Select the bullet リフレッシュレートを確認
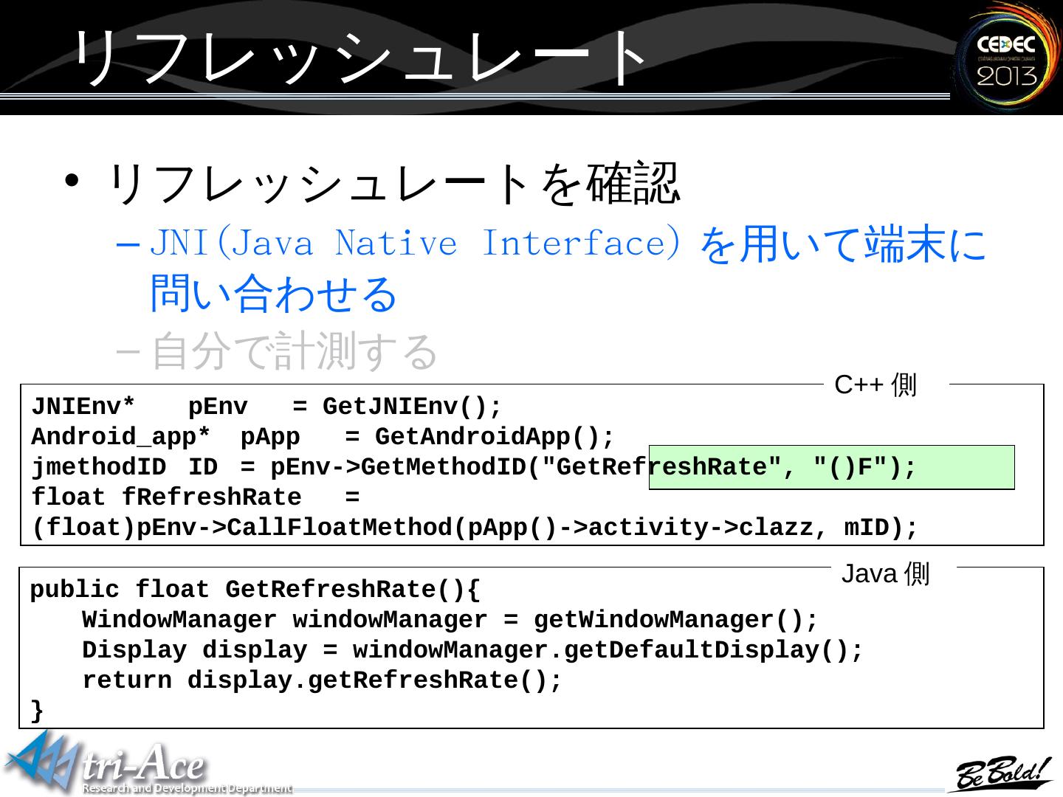1063x797 pixels. tap(393, 184)
